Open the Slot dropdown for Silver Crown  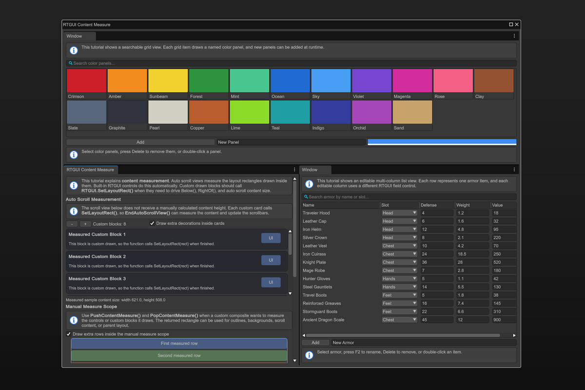tap(399, 237)
